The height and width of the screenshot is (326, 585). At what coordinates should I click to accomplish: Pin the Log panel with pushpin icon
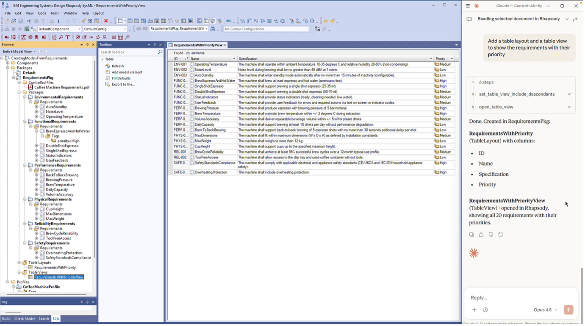[x=88, y=302]
